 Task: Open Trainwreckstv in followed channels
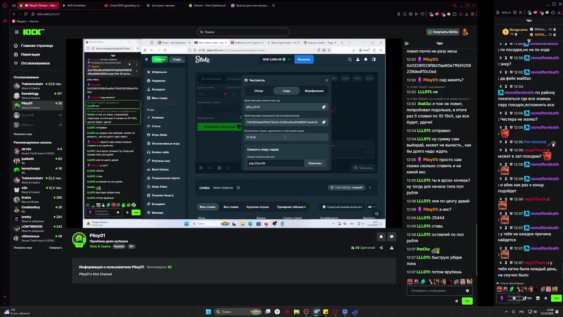[38, 85]
